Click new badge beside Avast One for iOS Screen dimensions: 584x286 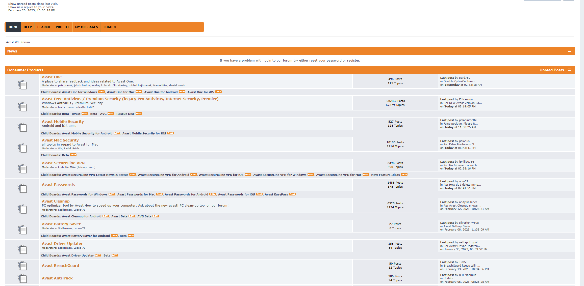tap(218, 92)
